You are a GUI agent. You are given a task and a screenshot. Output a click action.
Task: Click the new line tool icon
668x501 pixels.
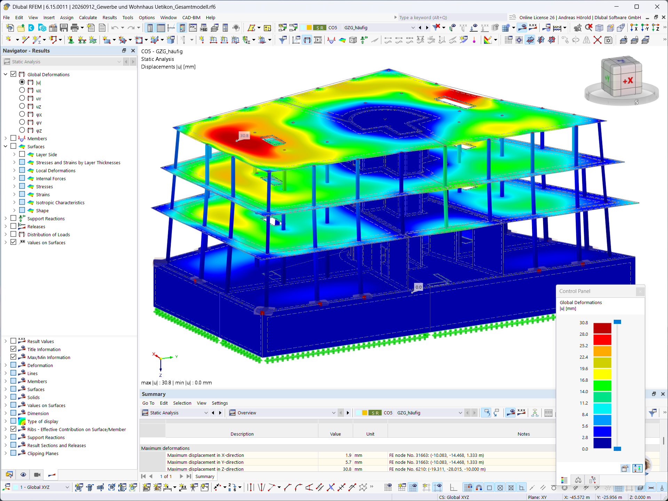pyautogui.click(x=25, y=40)
